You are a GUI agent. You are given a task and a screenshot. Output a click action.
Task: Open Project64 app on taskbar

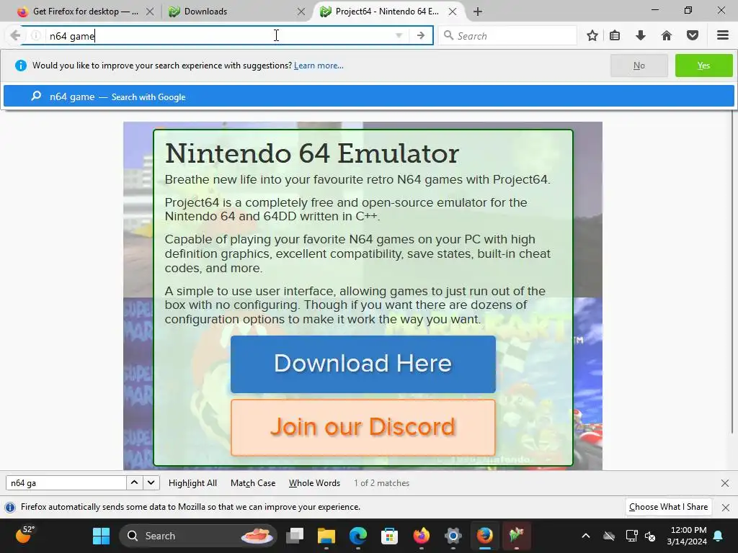pyautogui.click(x=516, y=536)
